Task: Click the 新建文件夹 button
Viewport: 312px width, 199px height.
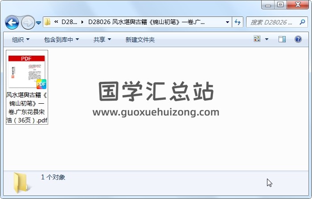Action: pos(140,40)
